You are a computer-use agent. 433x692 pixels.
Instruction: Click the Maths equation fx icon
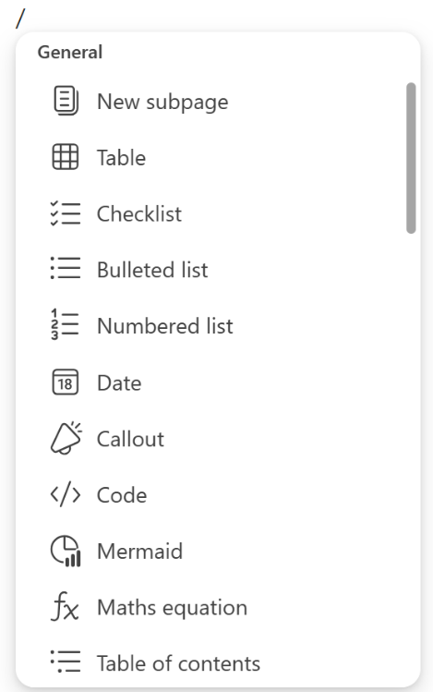click(x=66, y=606)
